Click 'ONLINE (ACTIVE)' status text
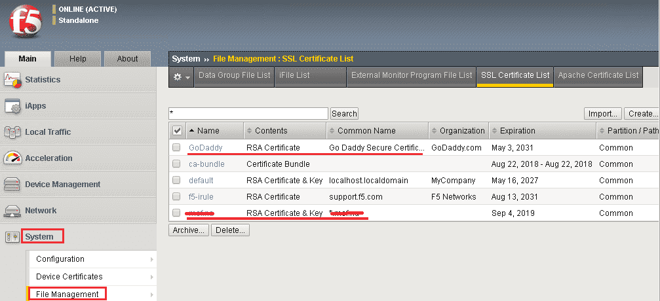660x301 pixels. tap(88, 9)
